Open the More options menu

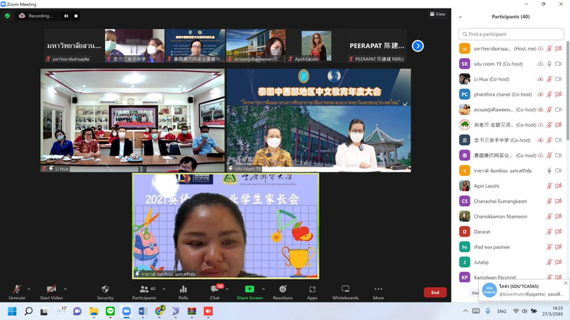pyautogui.click(x=378, y=292)
